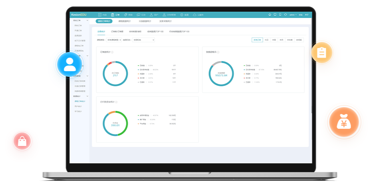Screen dimensions: 373x184
Task: Click the KesionEDU logo
Action: point(78,15)
